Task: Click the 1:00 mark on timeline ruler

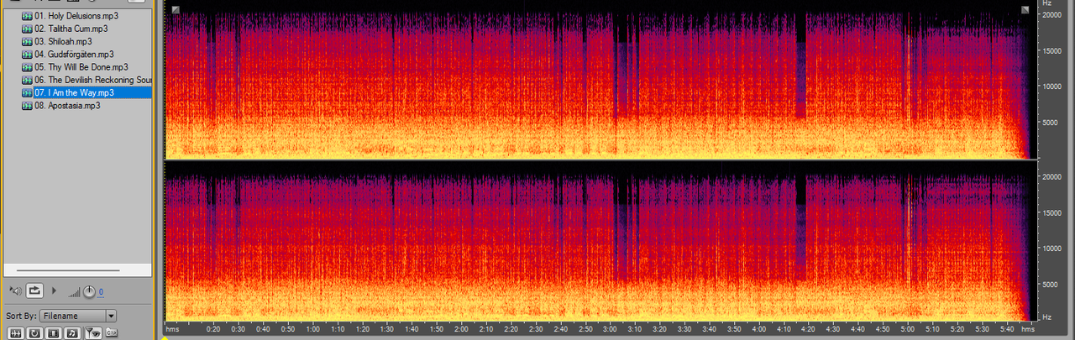Action: (x=312, y=330)
